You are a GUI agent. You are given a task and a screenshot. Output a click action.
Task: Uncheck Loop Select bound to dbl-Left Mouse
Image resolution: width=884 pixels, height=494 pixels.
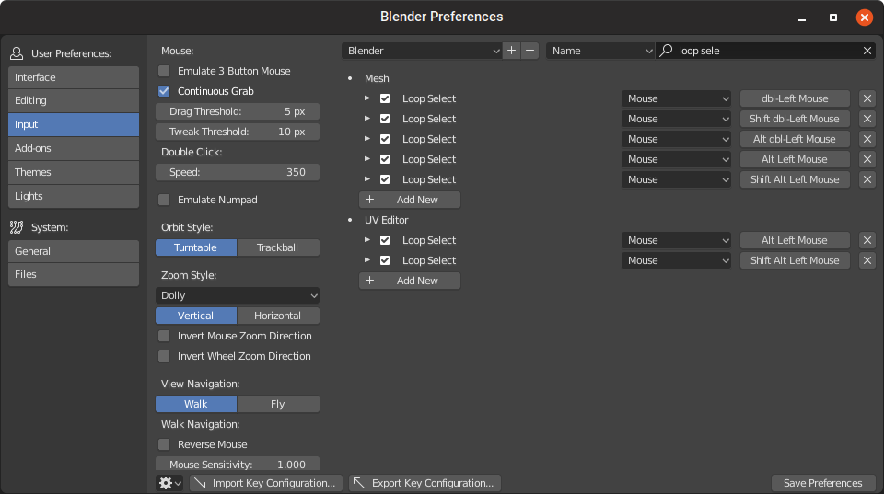click(x=385, y=98)
